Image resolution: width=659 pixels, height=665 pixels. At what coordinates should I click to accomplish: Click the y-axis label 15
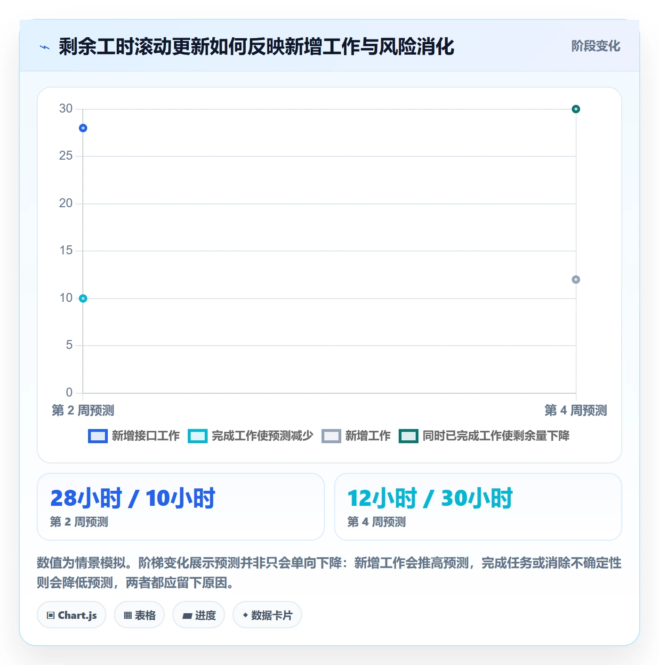click(x=66, y=251)
